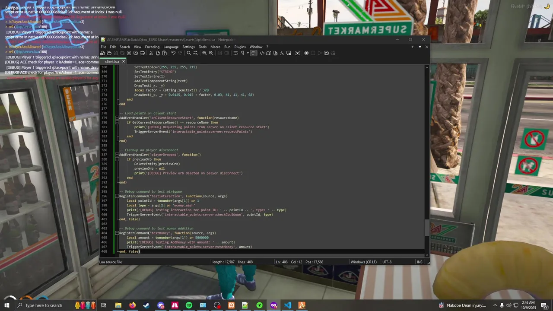
Task: Open the question mark help menu
Action: click(267, 47)
